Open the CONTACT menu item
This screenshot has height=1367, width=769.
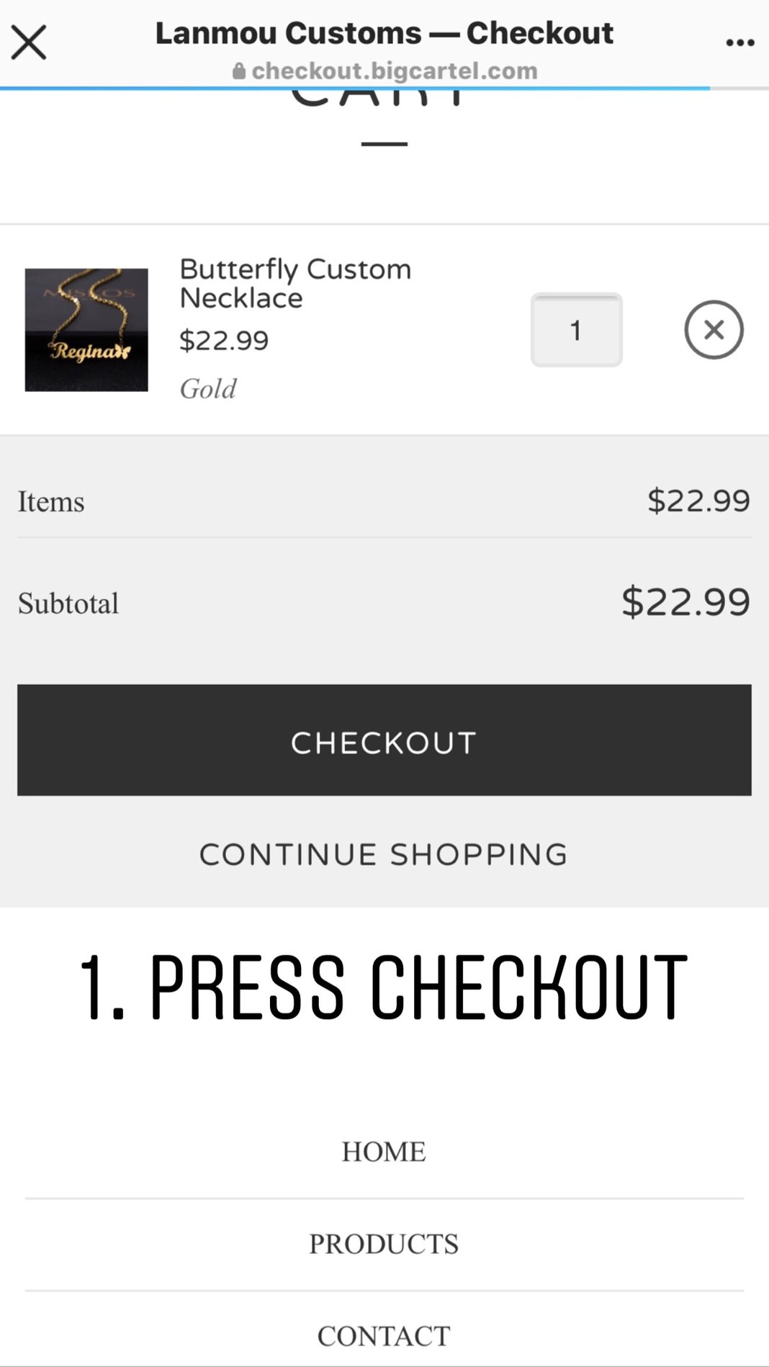point(384,1336)
